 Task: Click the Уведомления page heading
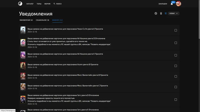(36, 14)
